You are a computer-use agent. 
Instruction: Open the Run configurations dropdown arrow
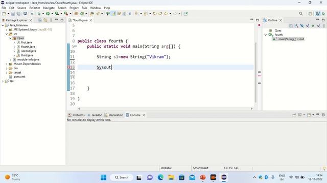coord(52,14)
